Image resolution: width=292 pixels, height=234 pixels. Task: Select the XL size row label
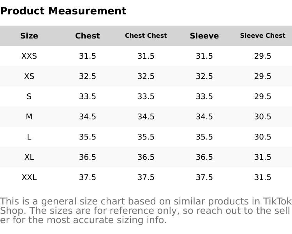[29, 157]
